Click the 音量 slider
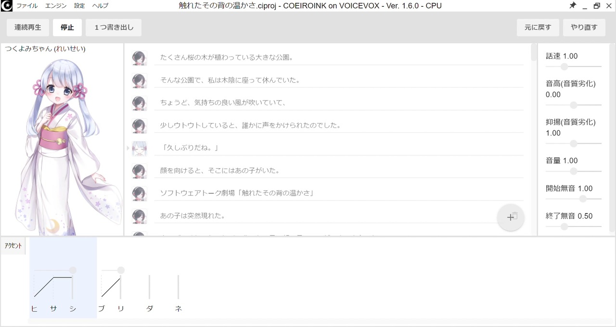616x327 pixels. [x=574, y=171]
